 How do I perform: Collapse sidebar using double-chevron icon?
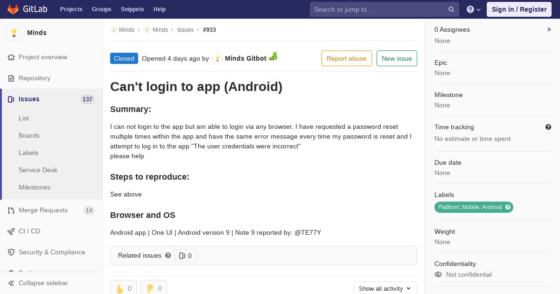[x=11, y=283]
